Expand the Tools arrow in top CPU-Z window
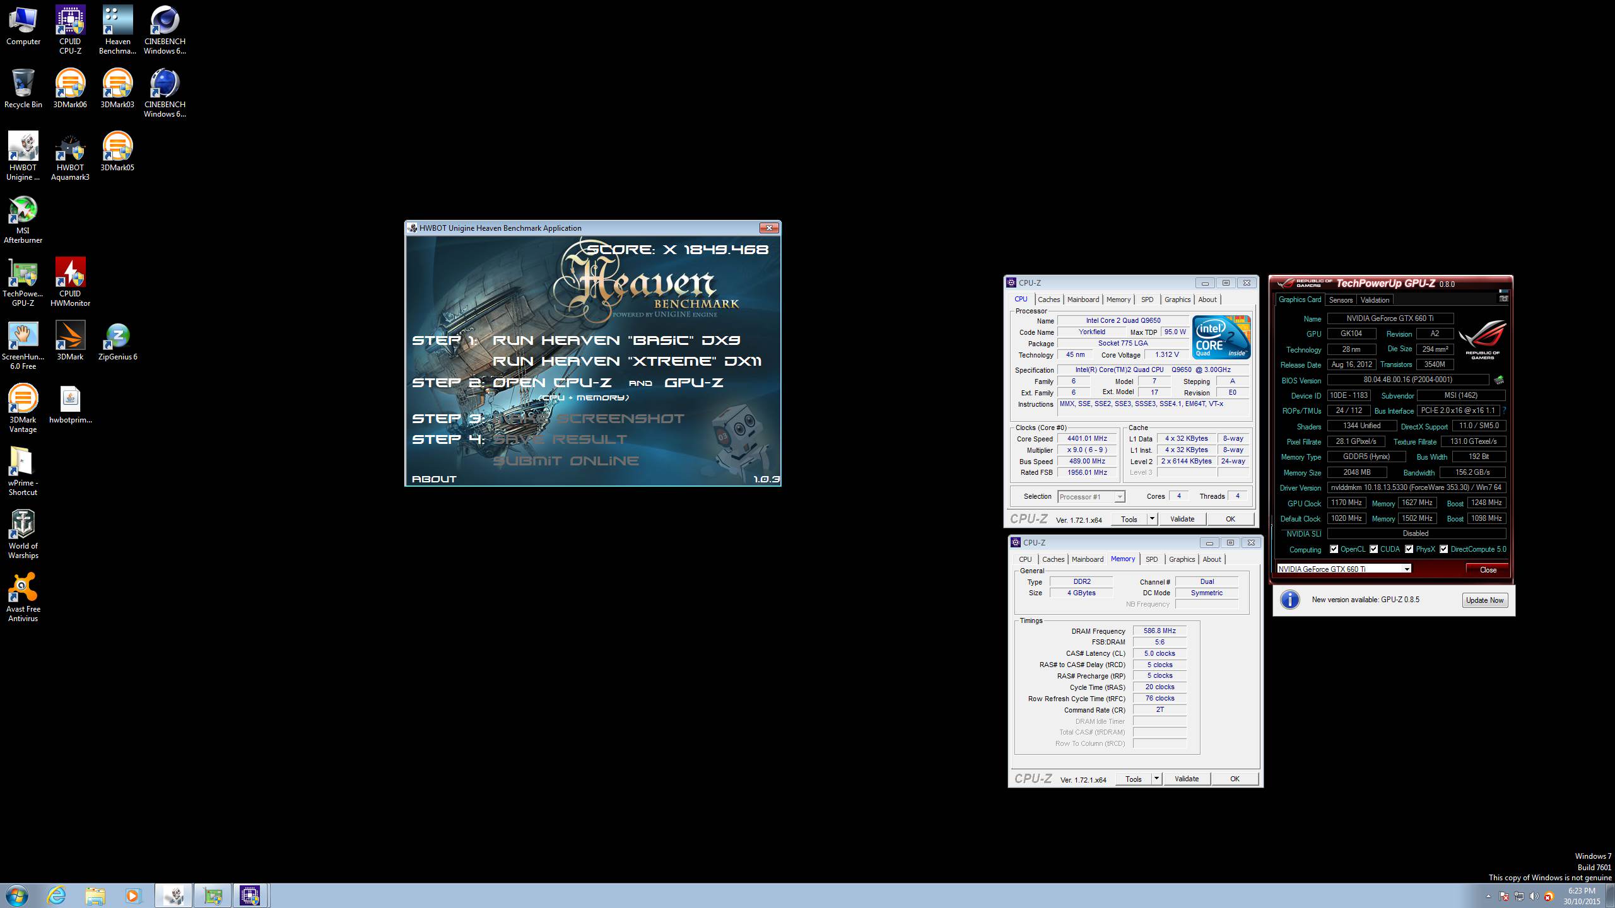The image size is (1615, 908). 1152,519
